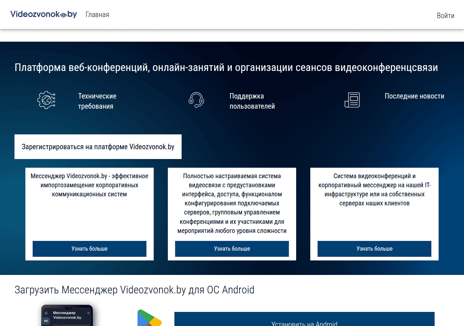Click the Полностью настраиваемая система видеосвязи text
464x326 pixels.
[x=232, y=203]
